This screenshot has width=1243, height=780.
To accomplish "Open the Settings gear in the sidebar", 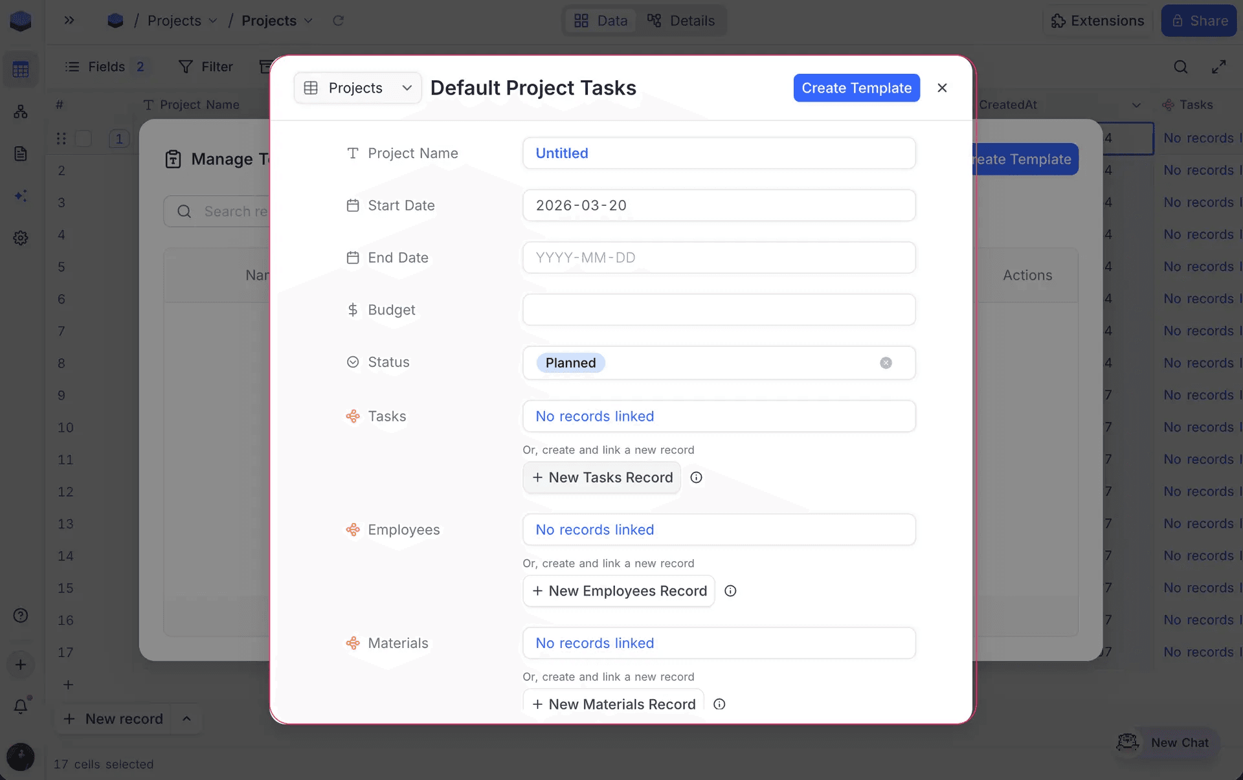I will click(x=21, y=238).
